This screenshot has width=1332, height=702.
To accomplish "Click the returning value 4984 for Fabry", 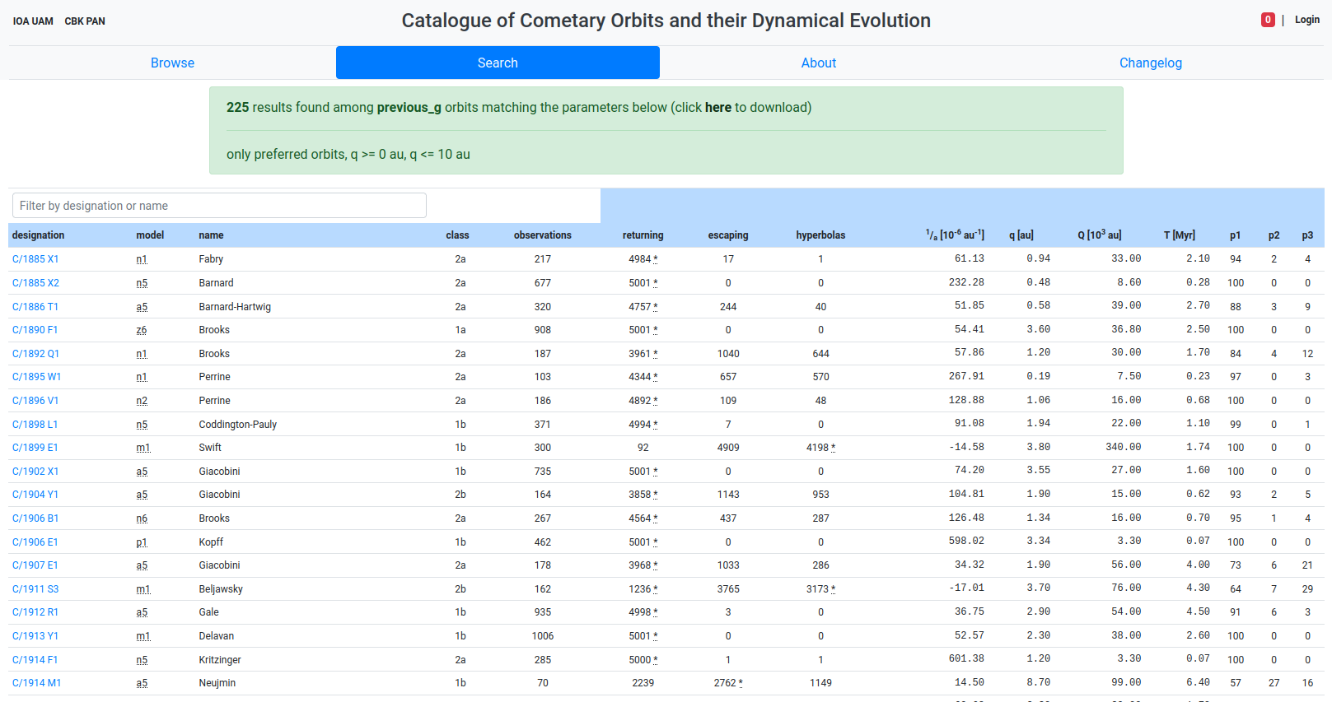I will 640,259.
